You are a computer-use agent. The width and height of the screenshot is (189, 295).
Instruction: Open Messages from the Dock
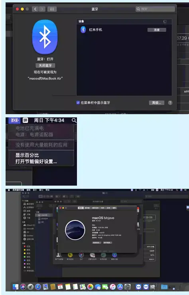point(98,287)
